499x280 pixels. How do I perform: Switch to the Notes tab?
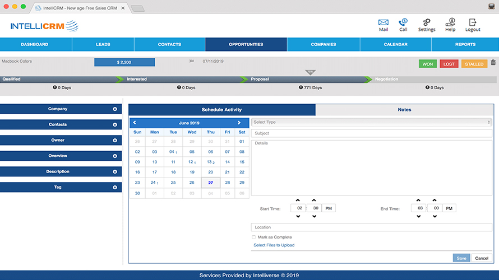coord(404,110)
